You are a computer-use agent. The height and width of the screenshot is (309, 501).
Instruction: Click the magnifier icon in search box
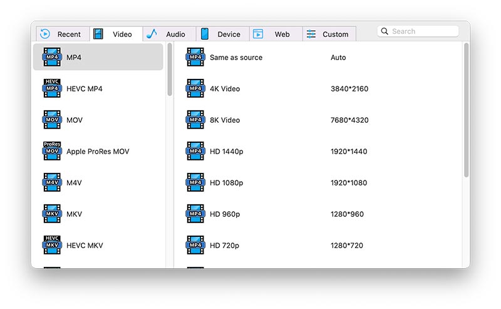(385, 31)
